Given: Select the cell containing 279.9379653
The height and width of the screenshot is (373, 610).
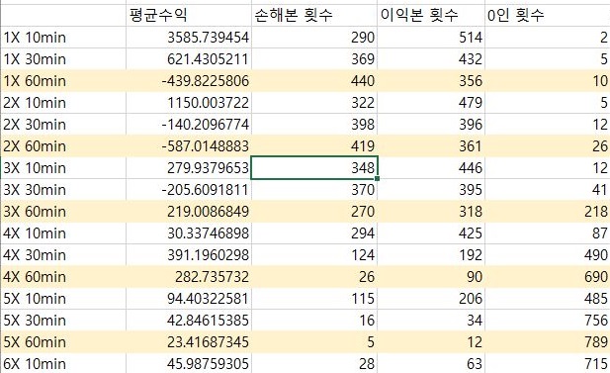Looking at the screenshot, I should [x=189, y=168].
